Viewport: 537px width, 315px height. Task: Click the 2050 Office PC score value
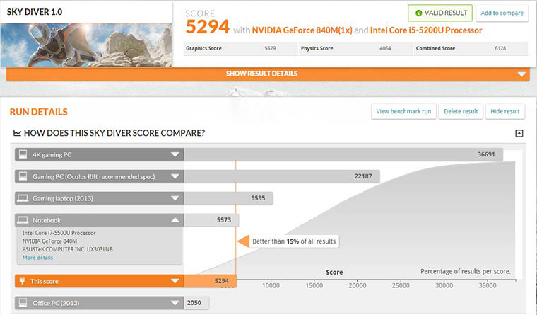pos(194,303)
